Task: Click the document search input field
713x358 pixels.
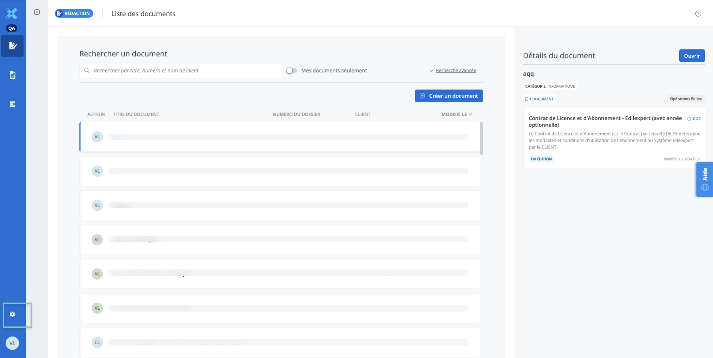Action: click(x=183, y=71)
